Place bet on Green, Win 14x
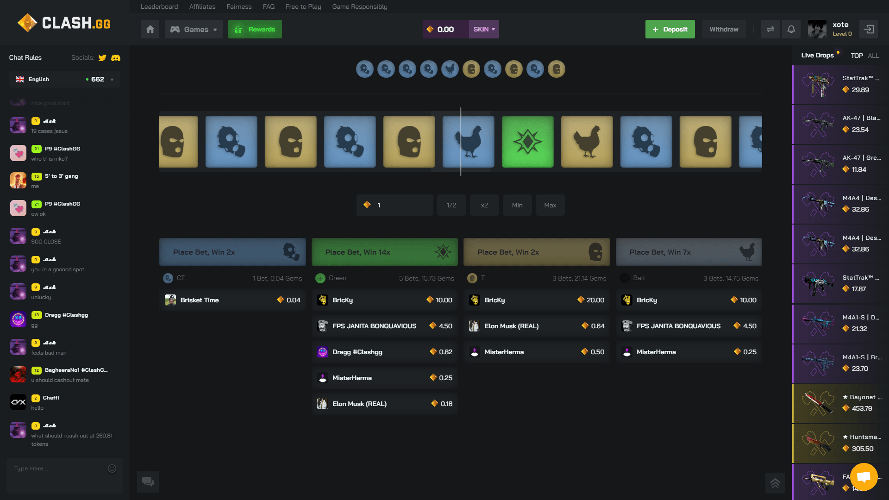889x500 pixels. click(x=385, y=252)
